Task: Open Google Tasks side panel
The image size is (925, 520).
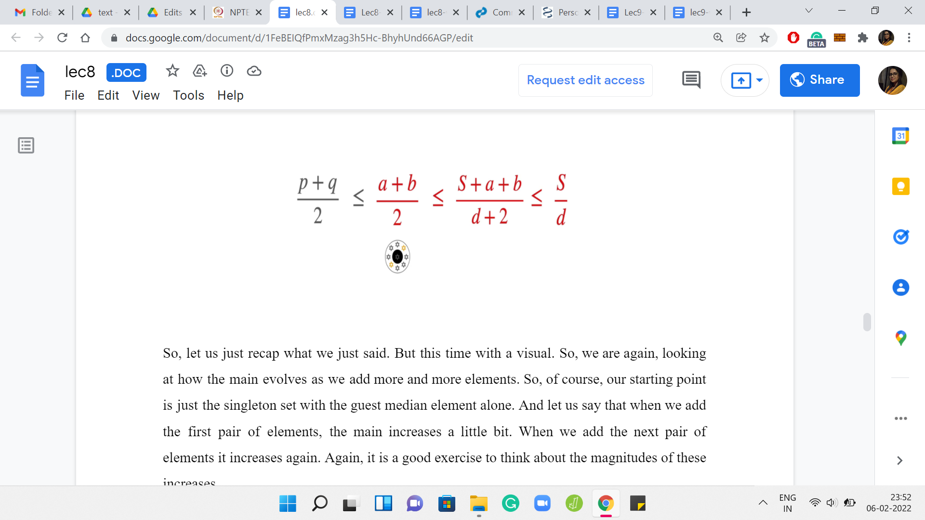Action: click(900, 237)
